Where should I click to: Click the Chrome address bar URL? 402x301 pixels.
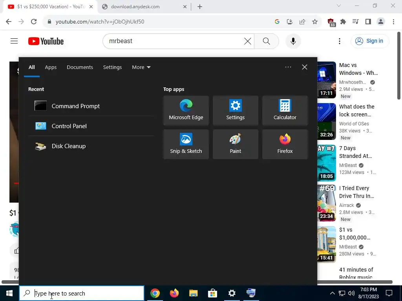tap(100, 22)
